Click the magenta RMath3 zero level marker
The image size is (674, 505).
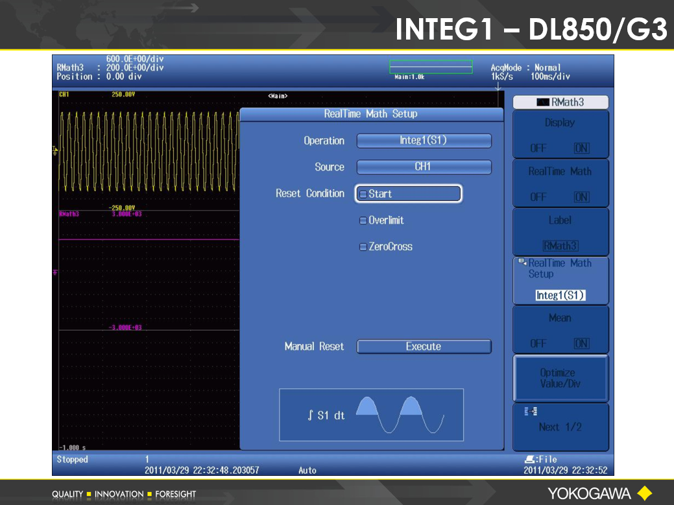(55, 272)
